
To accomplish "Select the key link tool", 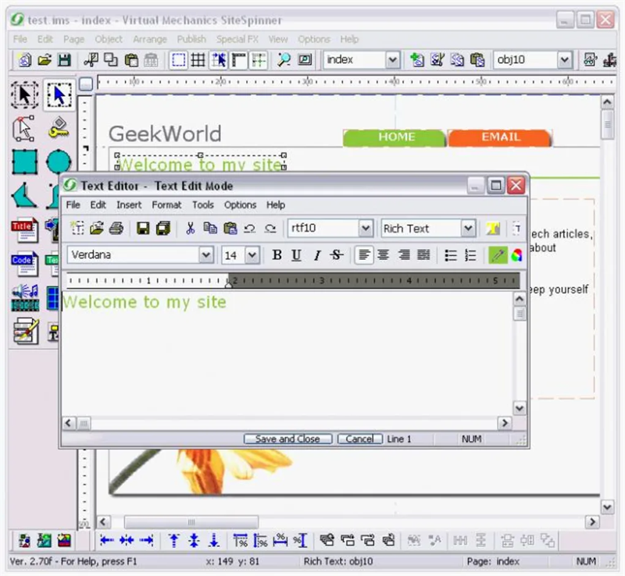I will pyautogui.click(x=59, y=128).
